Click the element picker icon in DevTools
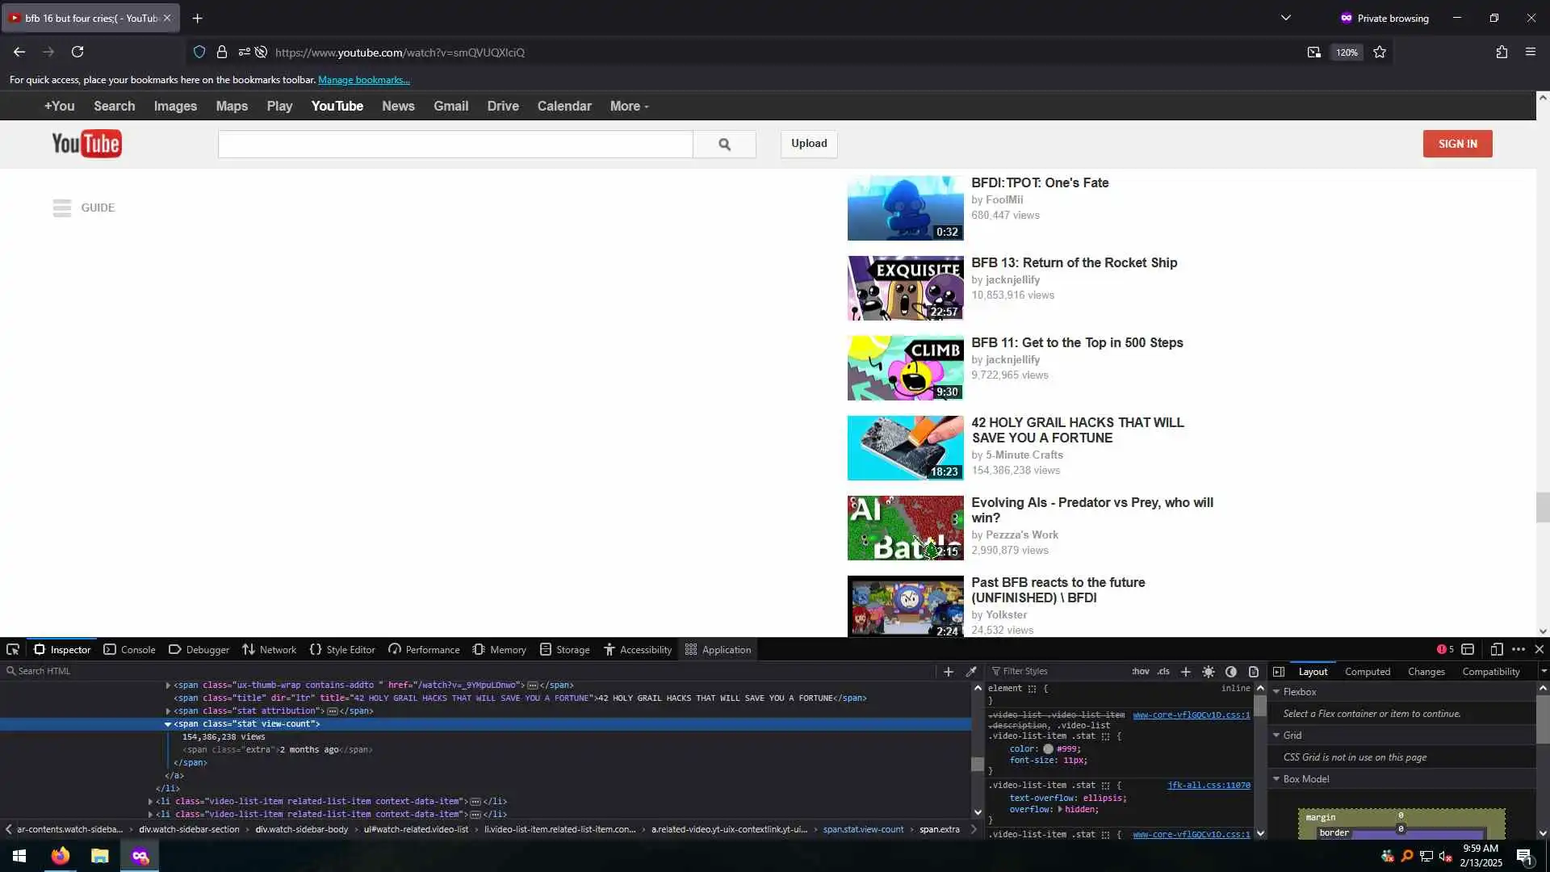The width and height of the screenshot is (1550, 872). click(x=13, y=649)
